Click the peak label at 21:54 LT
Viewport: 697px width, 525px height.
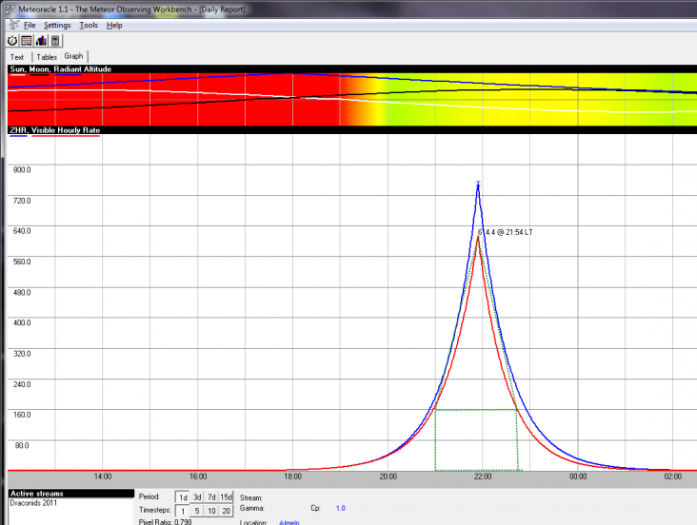click(x=504, y=232)
